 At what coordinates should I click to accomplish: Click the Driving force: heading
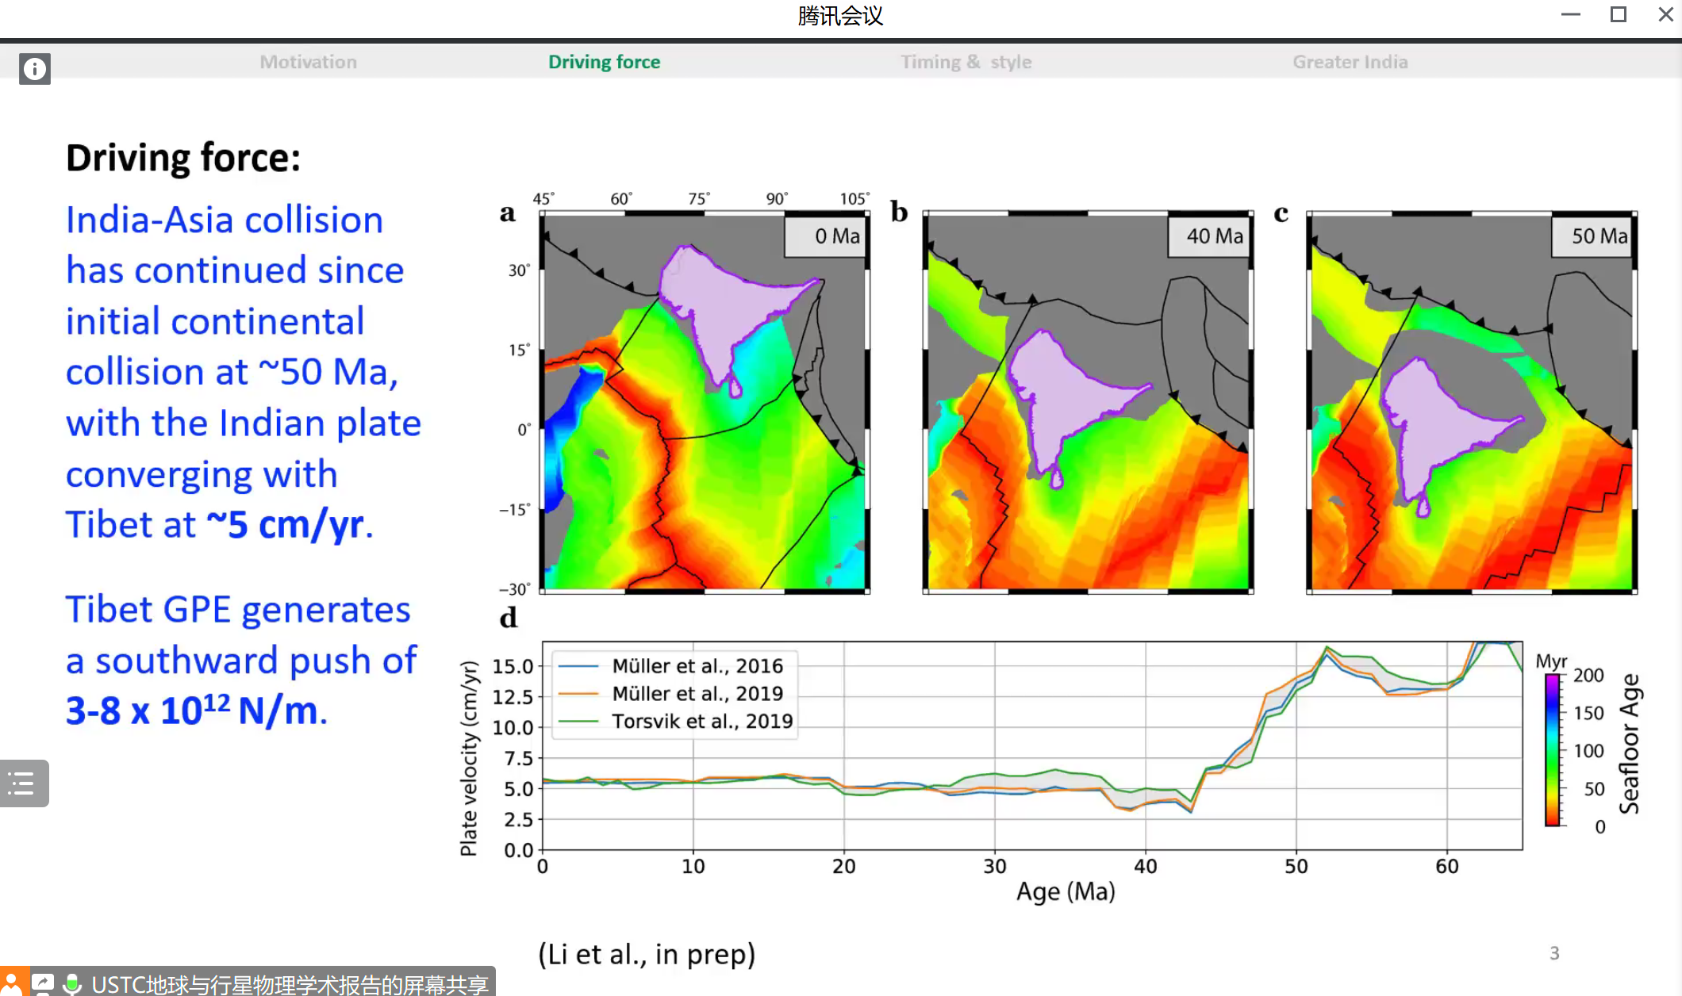coord(183,158)
